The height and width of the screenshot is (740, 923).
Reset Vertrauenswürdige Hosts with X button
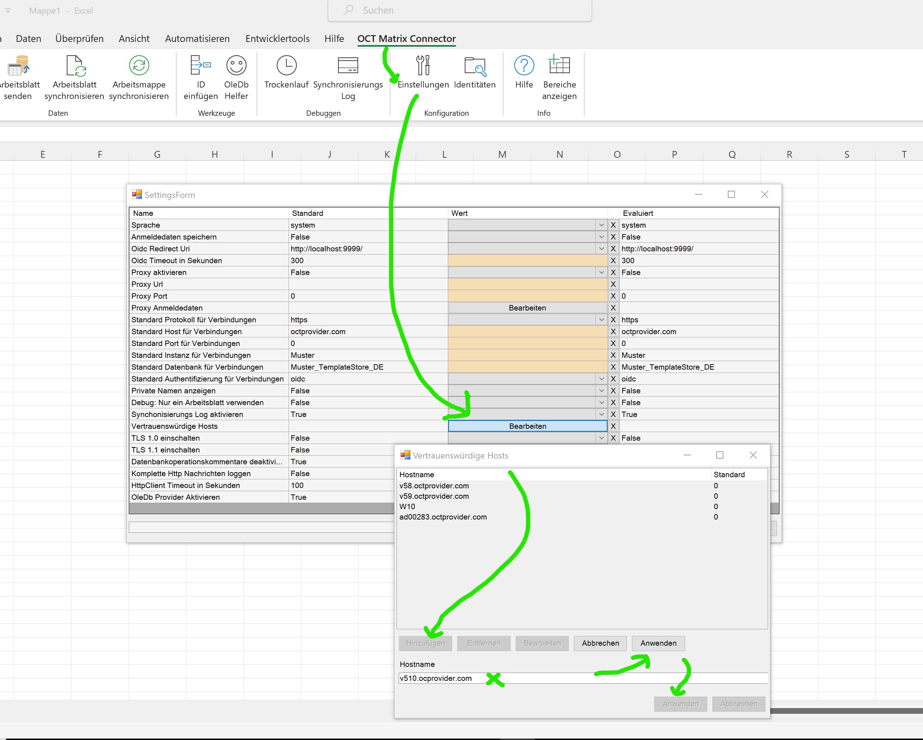point(613,426)
